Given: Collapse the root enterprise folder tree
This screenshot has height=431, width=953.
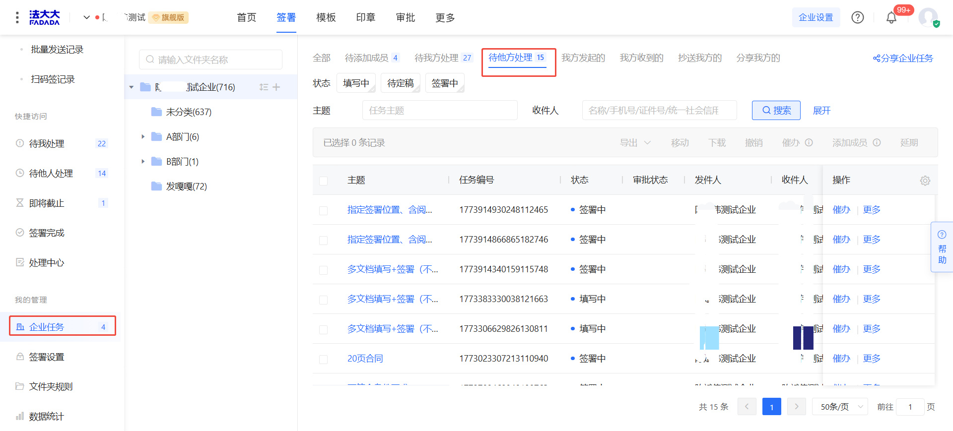Looking at the screenshot, I should [132, 87].
